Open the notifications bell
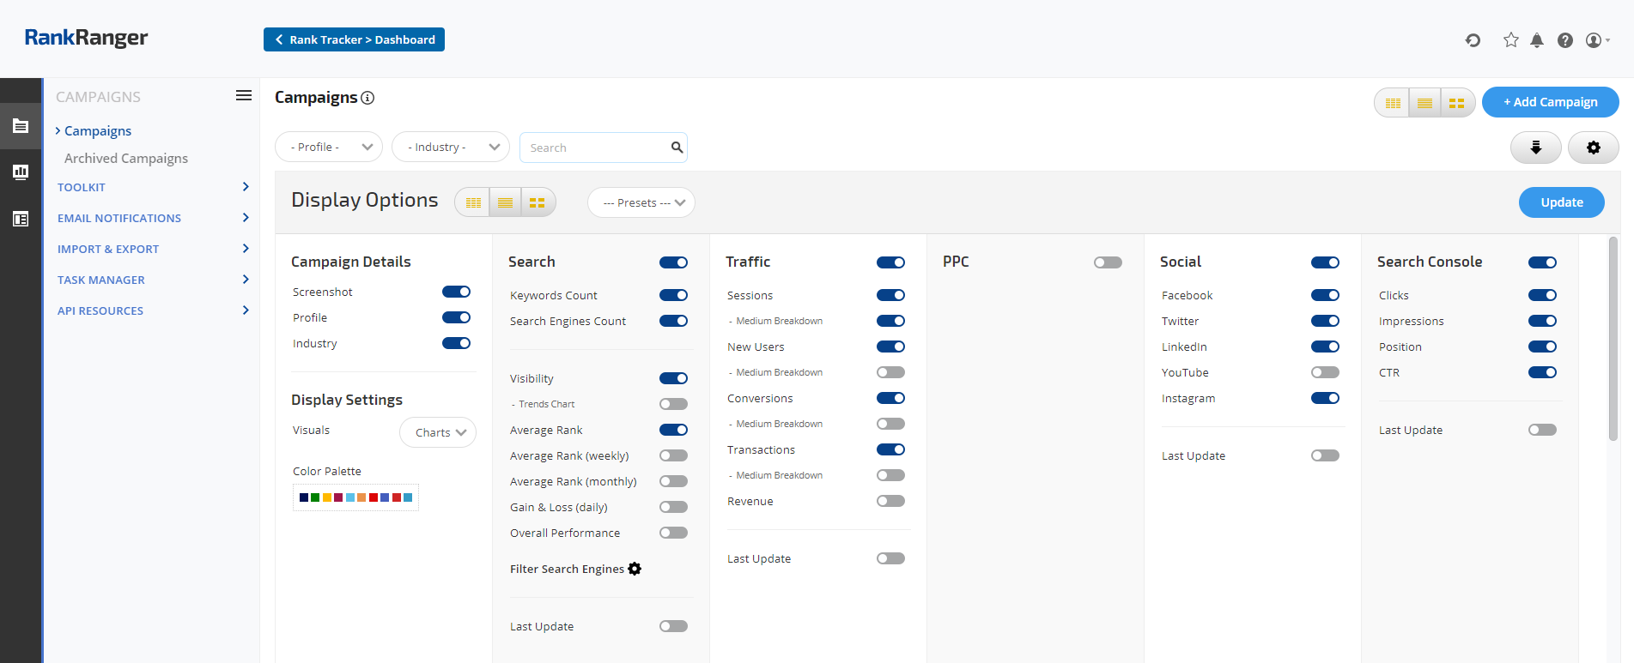1634x663 pixels. (x=1537, y=40)
